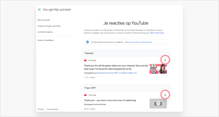Open Verificatie van Mijn activiteit beheren link
Image resolution: width=219 pixels, height=117 pixels.
click(138, 42)
